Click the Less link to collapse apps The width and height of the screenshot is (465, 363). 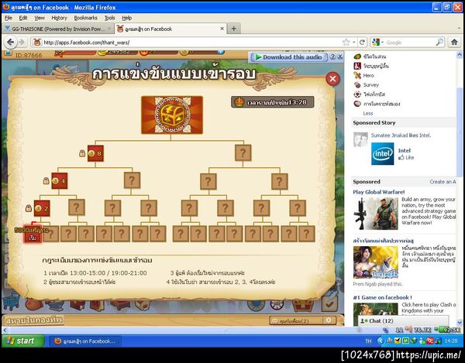click(x=368, y=114)
